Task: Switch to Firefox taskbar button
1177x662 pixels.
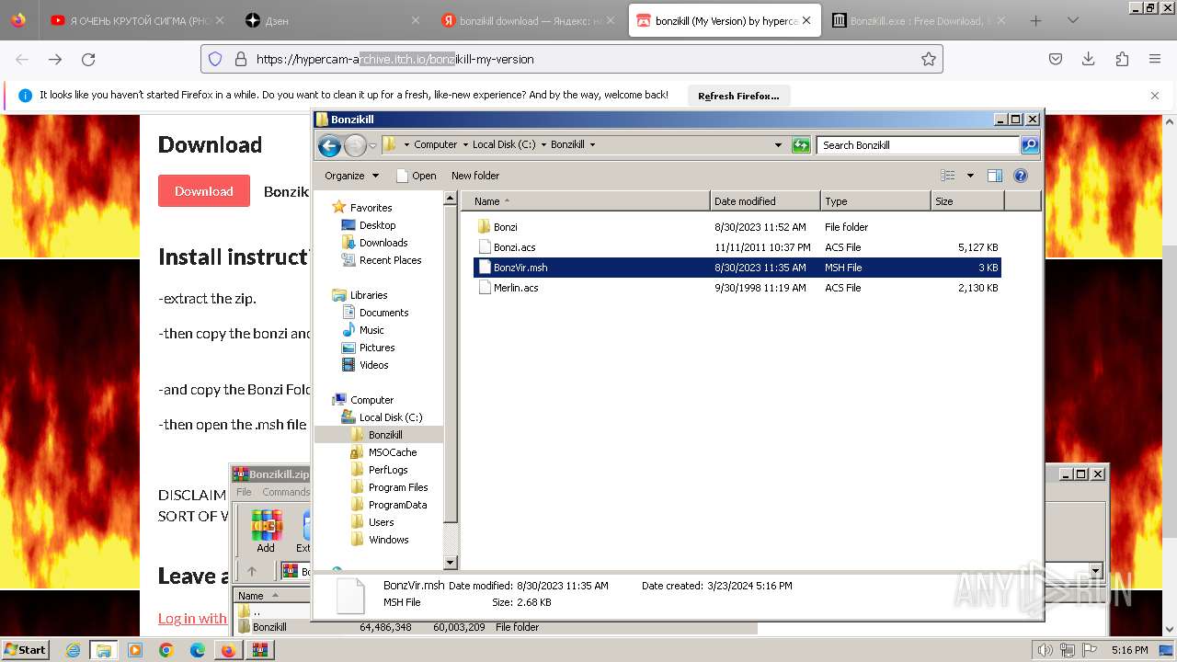Action: (x=228, y=650)
